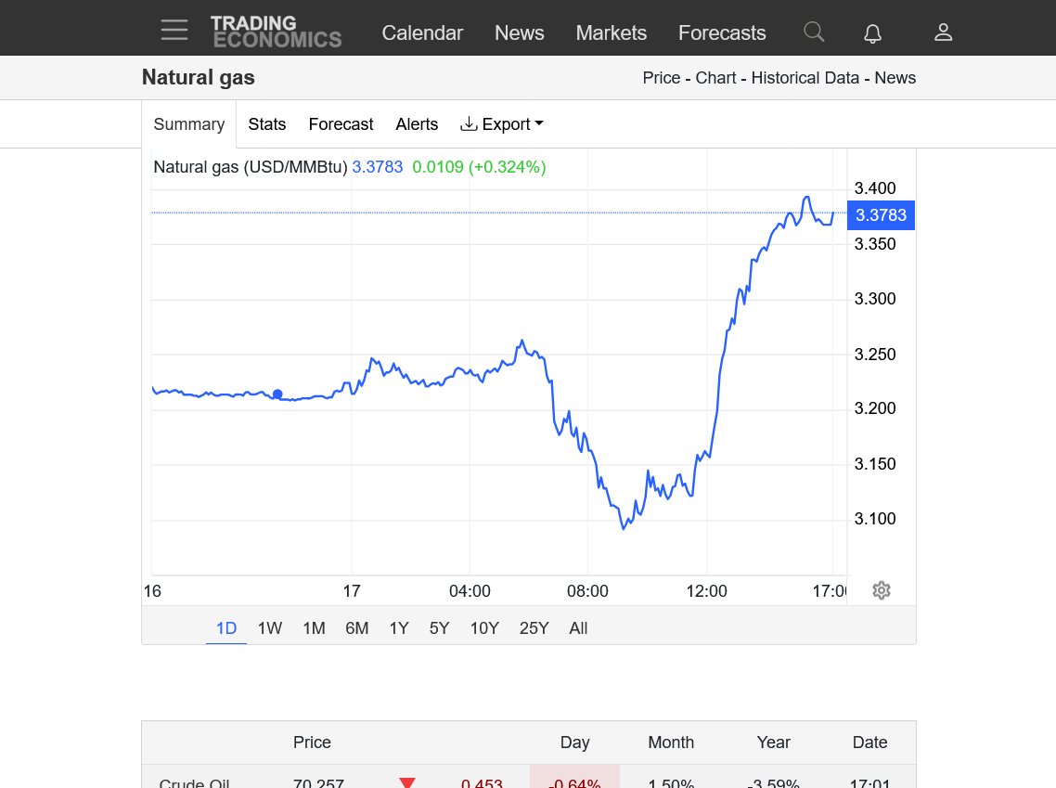Open the Calendar menu item
This screenshot has height=788, width=1056.
[x=422, y=32]
